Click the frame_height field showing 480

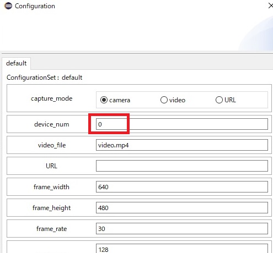182,208
